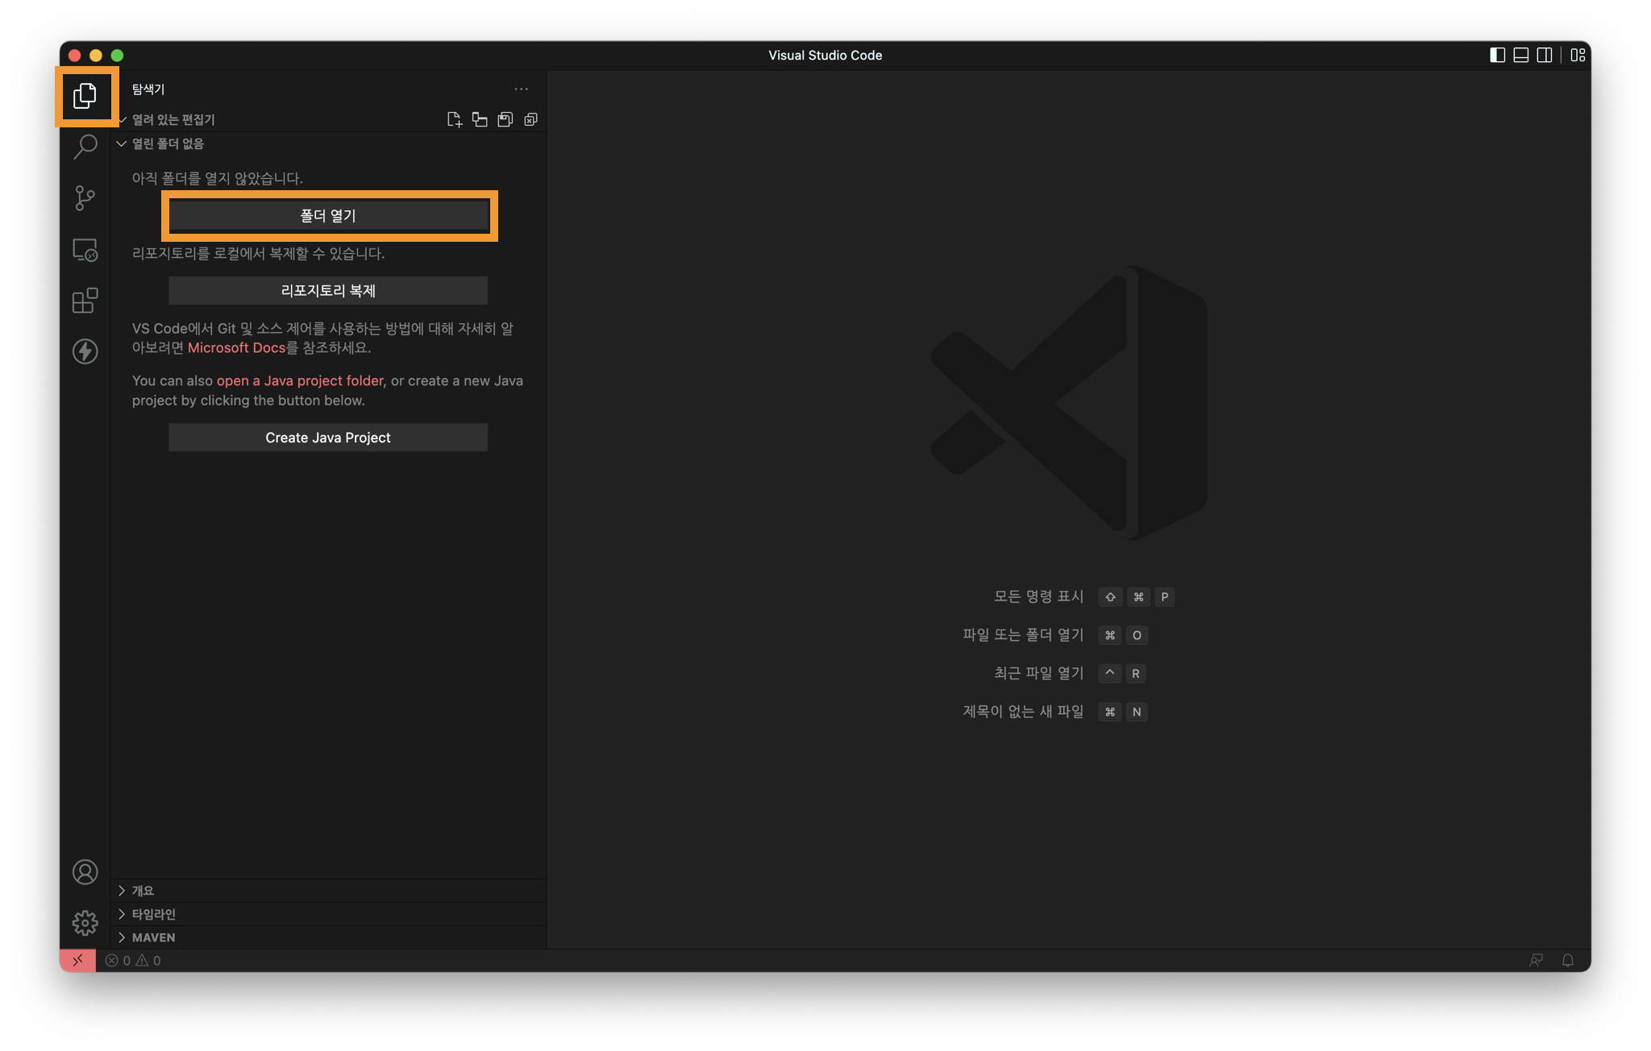Open the Thunder Client lightning icon
This screenshot has width=1651, height=1051.
coord(85,351)
